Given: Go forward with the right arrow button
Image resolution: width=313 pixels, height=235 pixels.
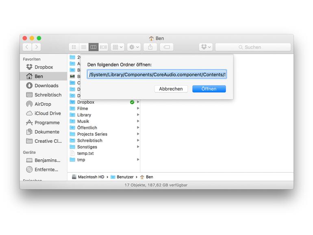Looking at the screenshot, I should tap(36, 47).
